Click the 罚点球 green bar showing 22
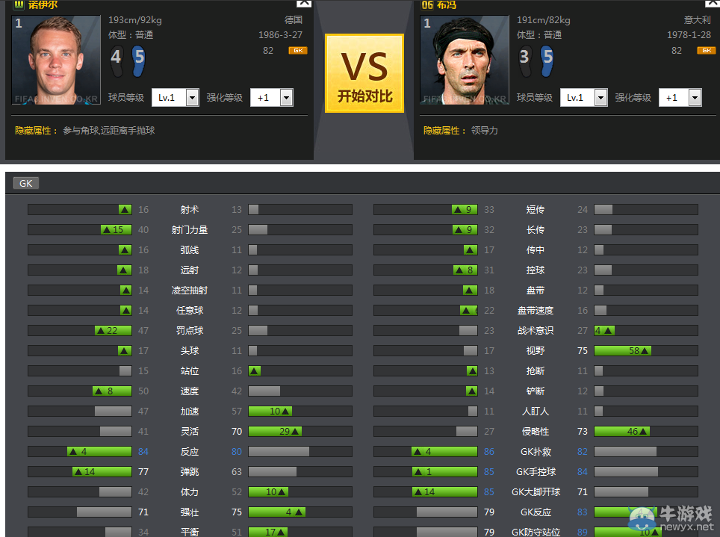Screen dimensions: 720x537 click(114, 330)
